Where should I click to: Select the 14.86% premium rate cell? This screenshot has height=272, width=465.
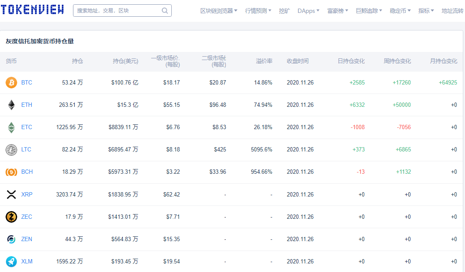[x=263, y=82]
